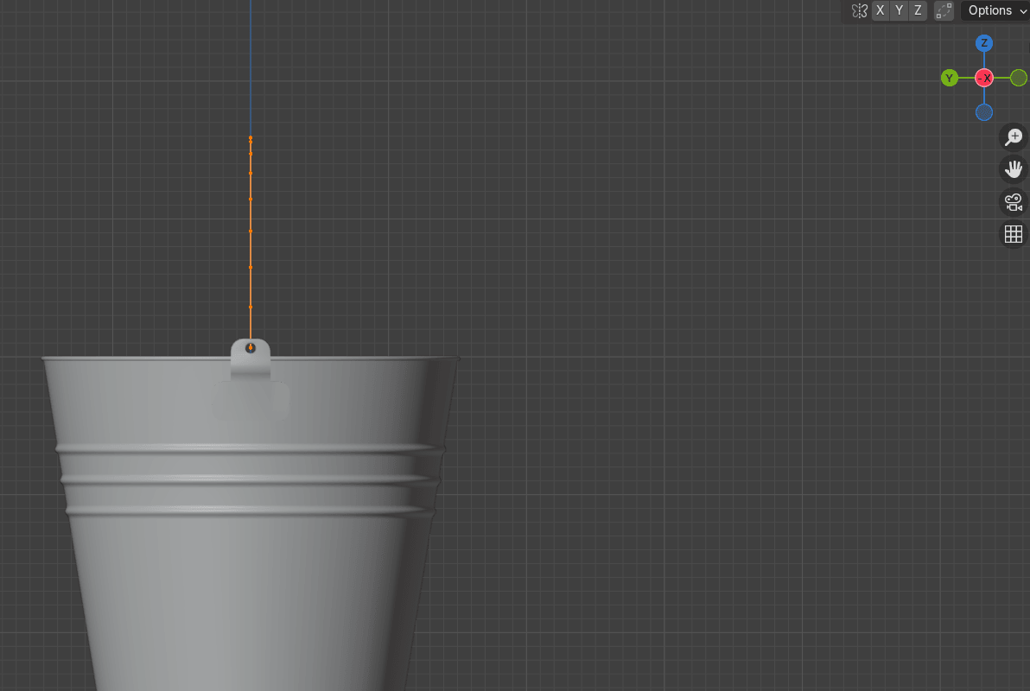Click the green Y axis gizmo ball
The image size is (1030, 691).
tap(950, 79)
